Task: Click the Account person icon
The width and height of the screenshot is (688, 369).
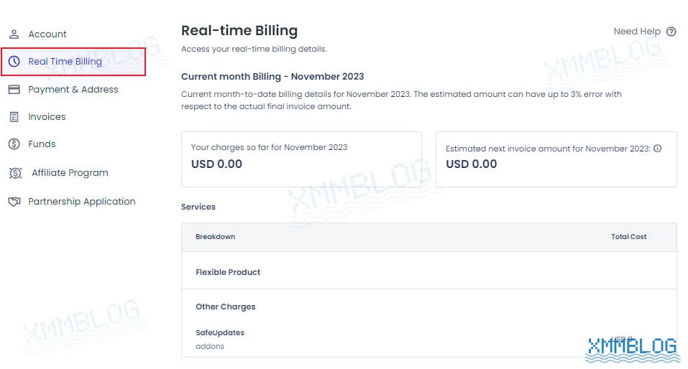Action: 14,34
